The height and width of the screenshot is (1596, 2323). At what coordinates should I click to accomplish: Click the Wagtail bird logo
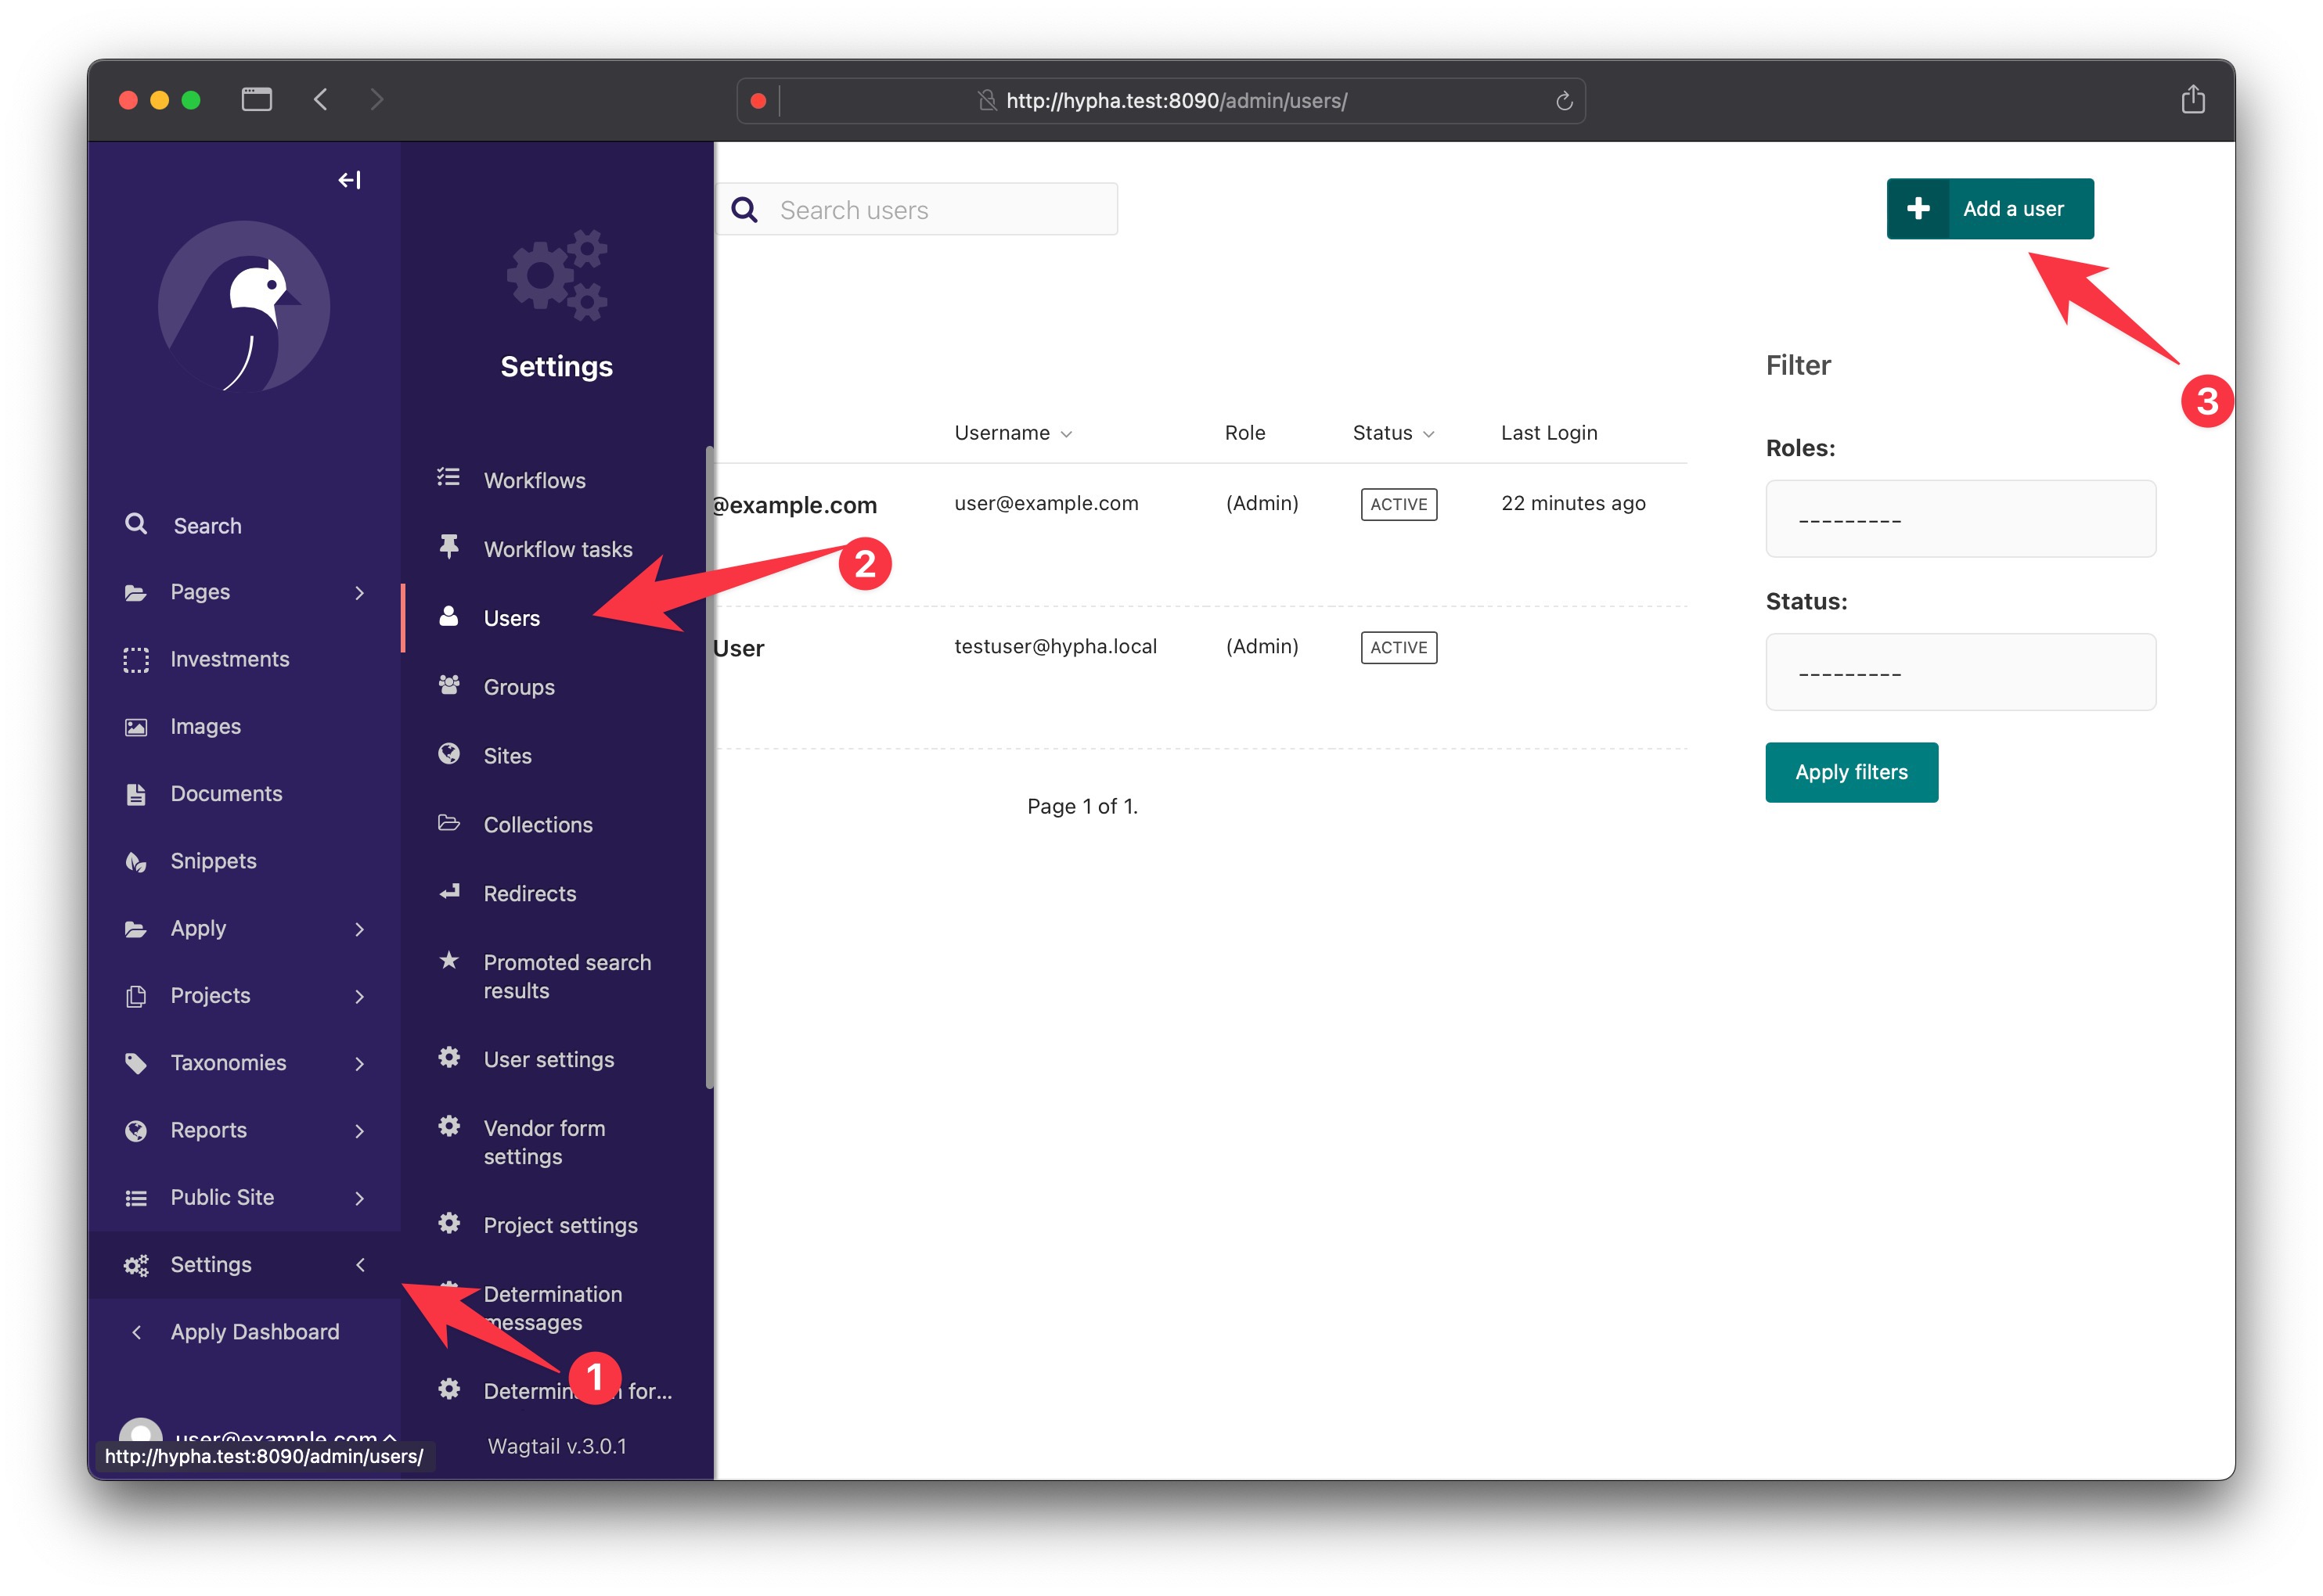click(244, 306)
